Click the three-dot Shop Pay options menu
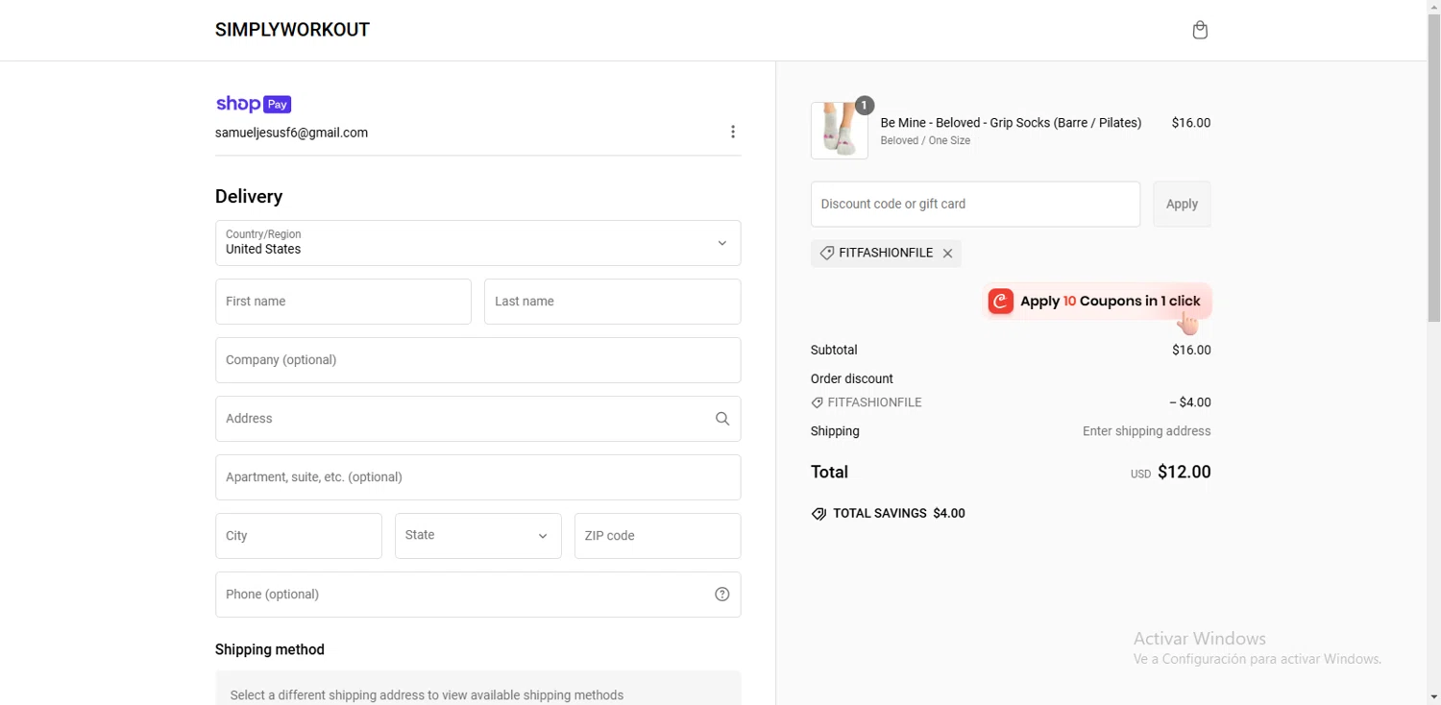Screen dimensions: 1441x705 tap(733, 133)
